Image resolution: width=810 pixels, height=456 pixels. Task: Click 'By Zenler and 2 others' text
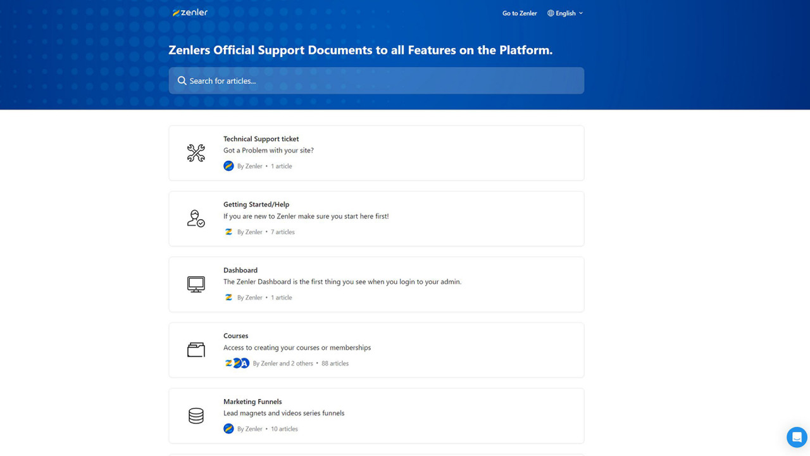pyautogui.click(x=283, y=364)
